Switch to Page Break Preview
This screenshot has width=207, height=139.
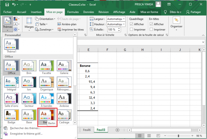[158, 136]
